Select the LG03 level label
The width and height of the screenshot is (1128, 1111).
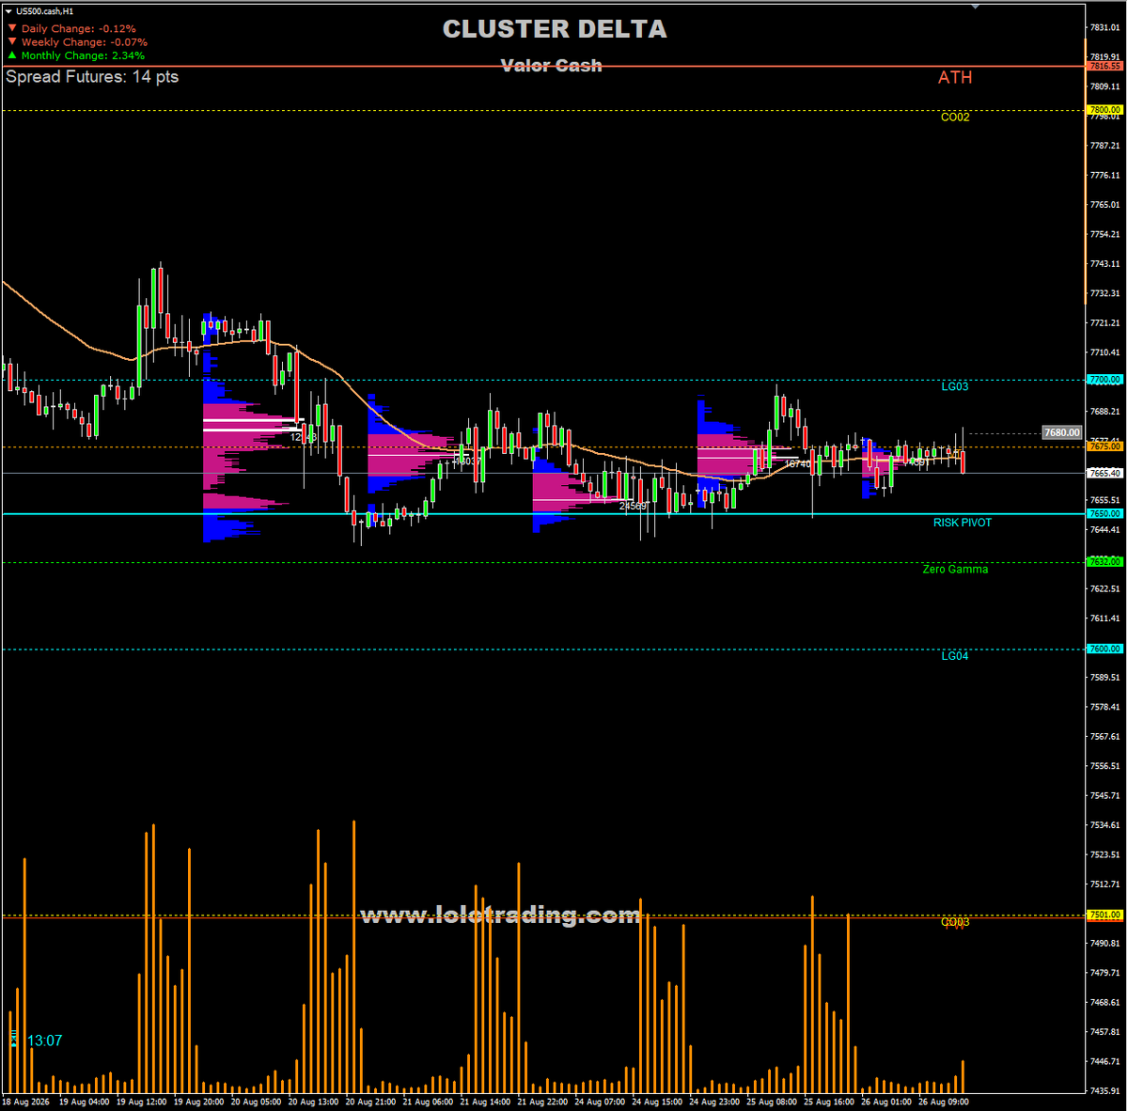(x=955, y=386)
